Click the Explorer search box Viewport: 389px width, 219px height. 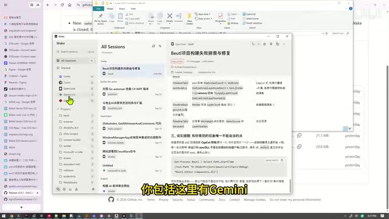[340, 33]
